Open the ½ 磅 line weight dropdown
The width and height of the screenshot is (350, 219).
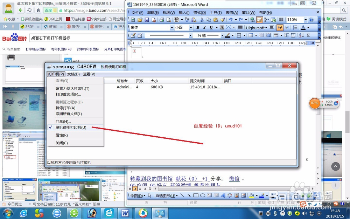pos(222,35)
